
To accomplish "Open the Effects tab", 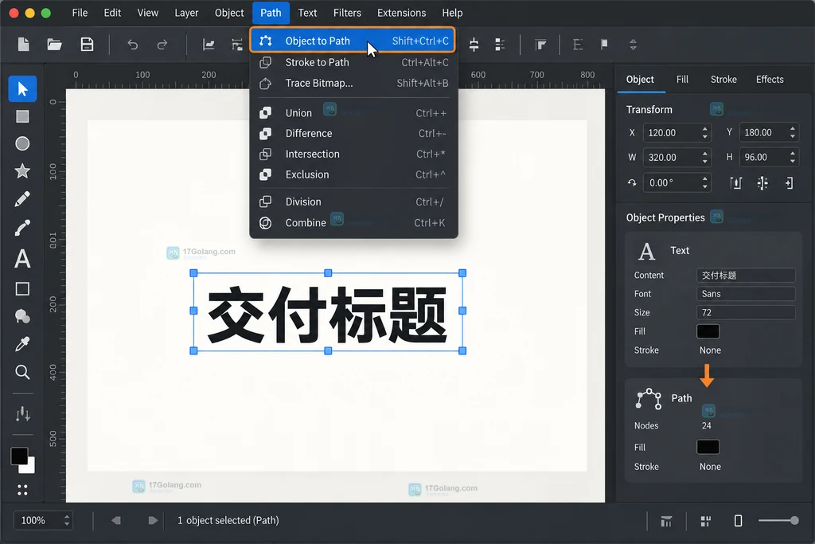I will click(x=770, y=79).
